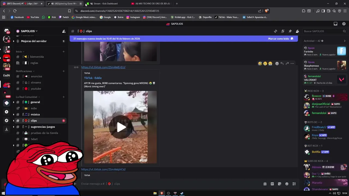This screenshot has height=196, width=349.
Task: Open more options dots on message toolbar
Action: (x=292, y=63)
